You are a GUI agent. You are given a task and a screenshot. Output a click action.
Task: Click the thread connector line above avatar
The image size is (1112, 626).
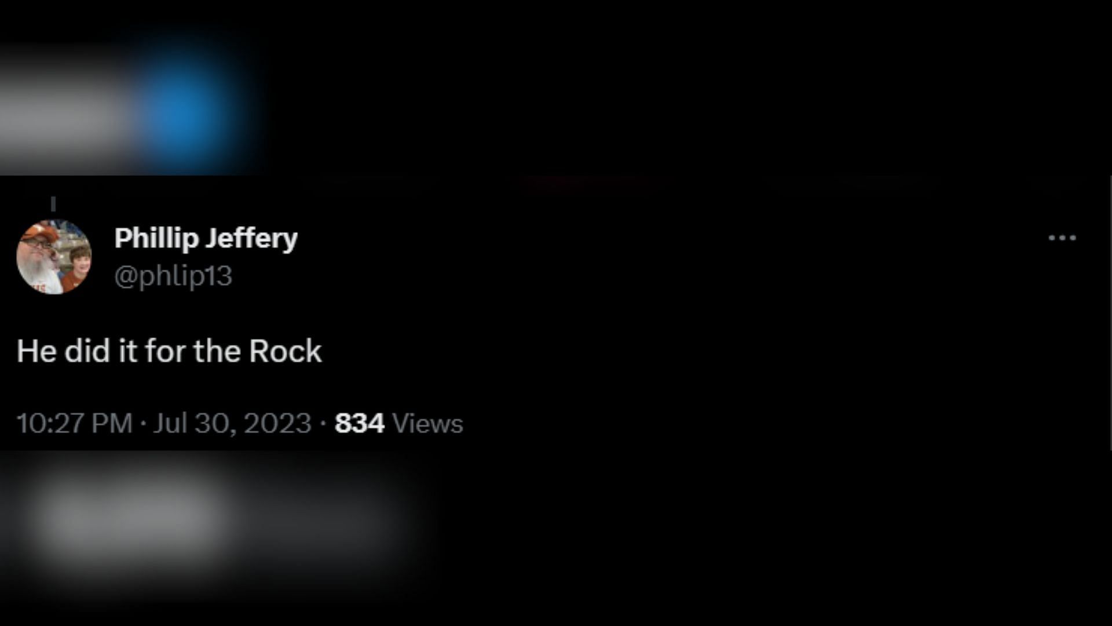[53, 204]
